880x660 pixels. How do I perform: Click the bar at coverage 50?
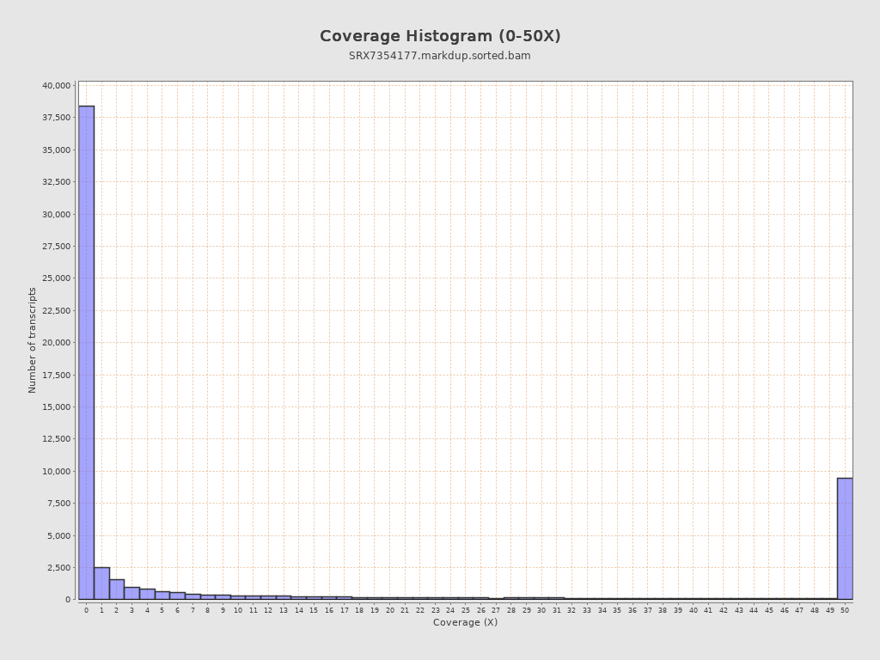(845, 539)
